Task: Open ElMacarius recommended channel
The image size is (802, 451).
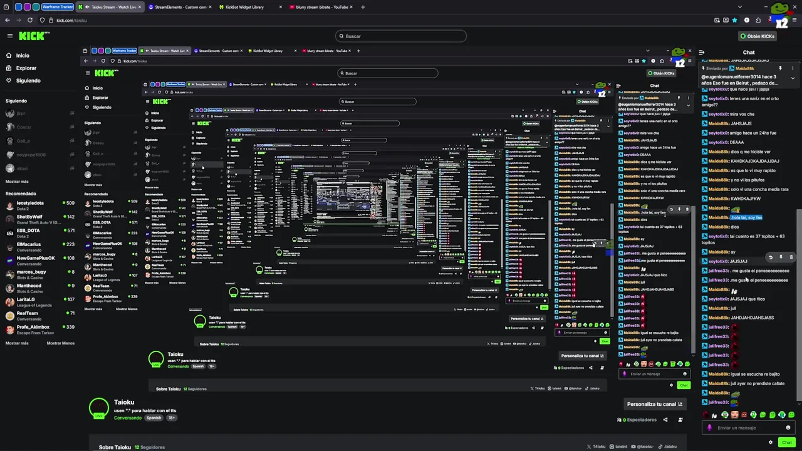Action: (39, 246)
